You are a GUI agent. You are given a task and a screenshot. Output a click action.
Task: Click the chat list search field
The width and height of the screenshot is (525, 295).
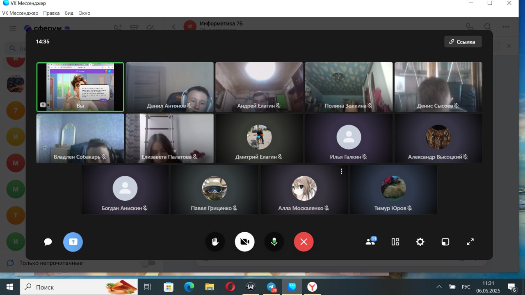[x=81, y=48]
